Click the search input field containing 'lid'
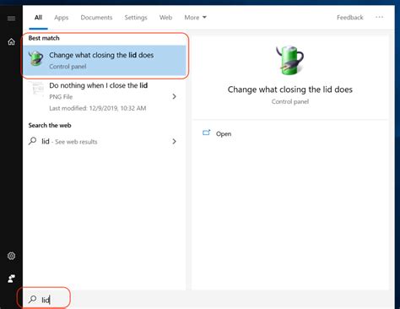The height and width of the screenshot is (309, 400). coord(208,300)
